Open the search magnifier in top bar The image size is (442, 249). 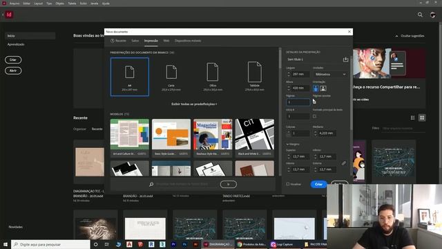click(x=420, y=15)
